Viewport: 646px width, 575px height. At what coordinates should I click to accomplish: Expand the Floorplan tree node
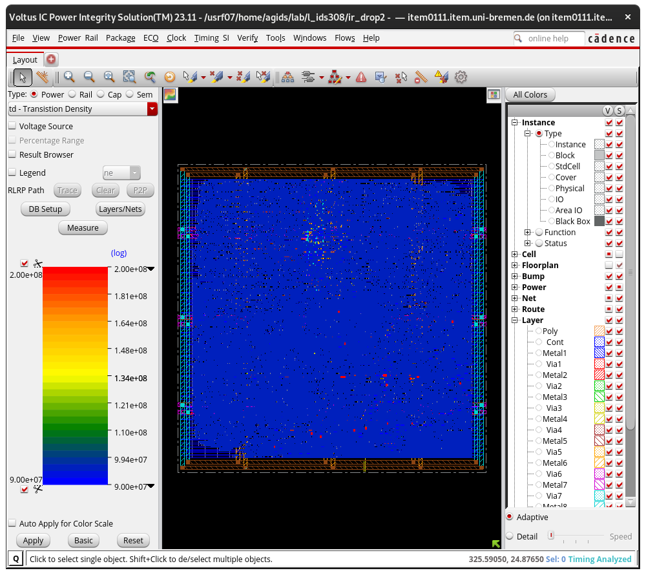tap(515, 266)
